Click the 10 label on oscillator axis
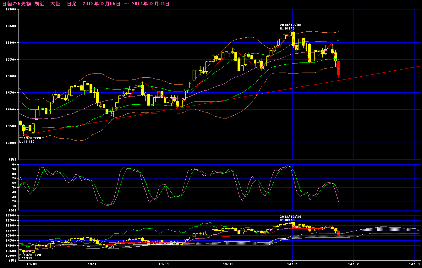Image resolution: width=422 pixels, height=268 pixels. [x=14, y=206]
